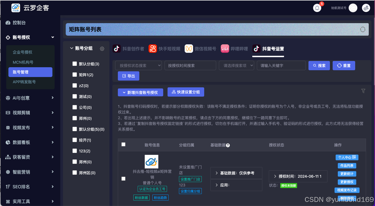Open the 企业号授权 submenu item
This screenshot has height=206, width=375.
click(x=23, y=52)
